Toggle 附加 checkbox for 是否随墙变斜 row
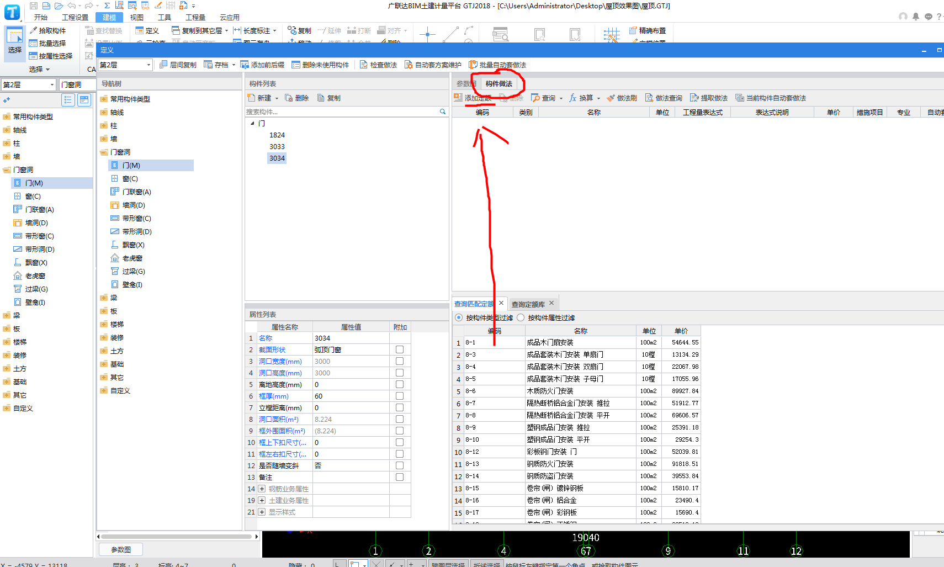This screenshot has height=567, width=944. pyautogui.click(x=400, y=465)
